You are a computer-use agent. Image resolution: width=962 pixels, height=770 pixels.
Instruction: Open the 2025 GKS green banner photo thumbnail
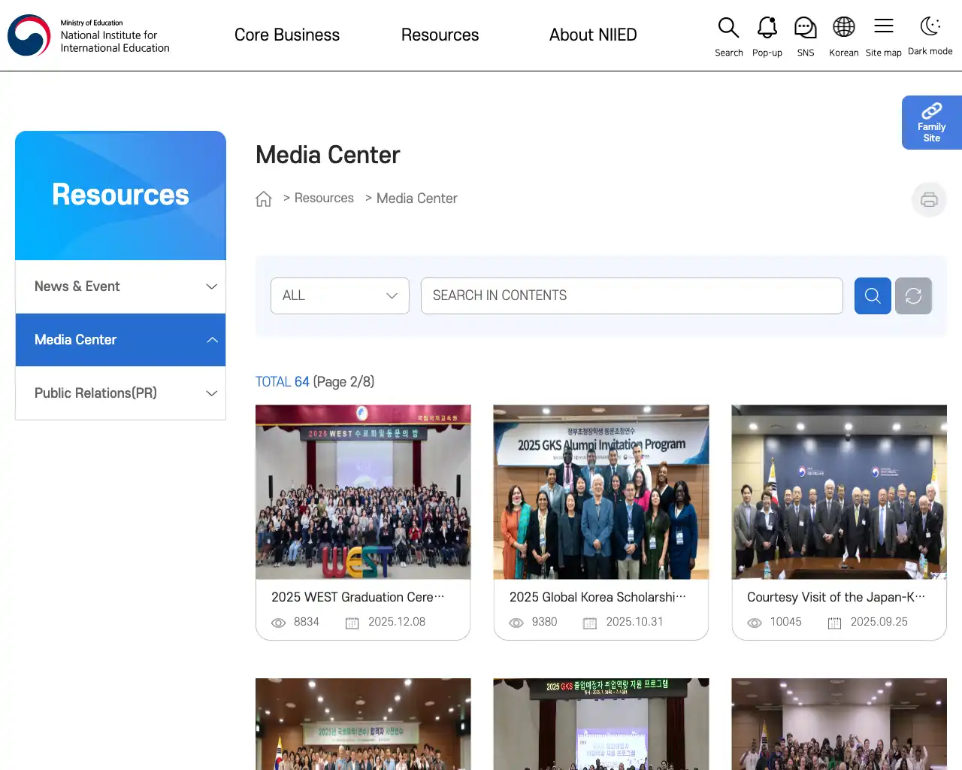click(x=601, y=724)
